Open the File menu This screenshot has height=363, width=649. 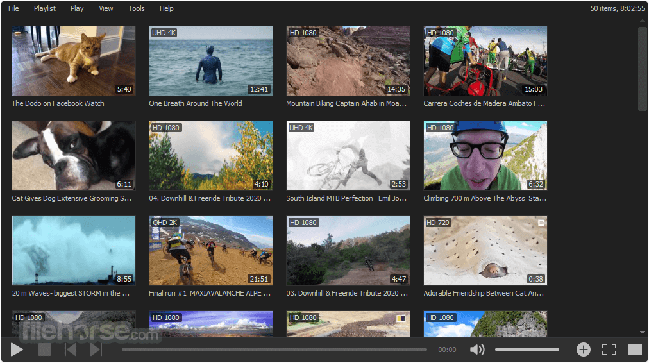[x=13, y=8]
